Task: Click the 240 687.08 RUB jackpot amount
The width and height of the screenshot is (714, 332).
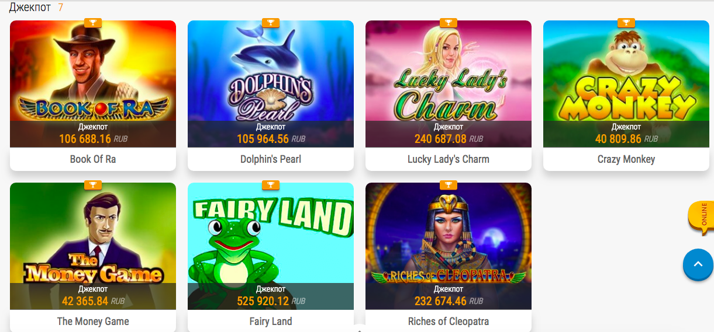Action: [449, 139]
